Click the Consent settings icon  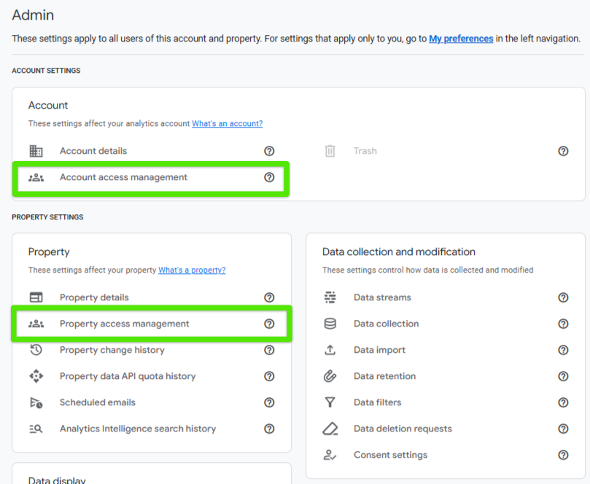coord(331,455)
